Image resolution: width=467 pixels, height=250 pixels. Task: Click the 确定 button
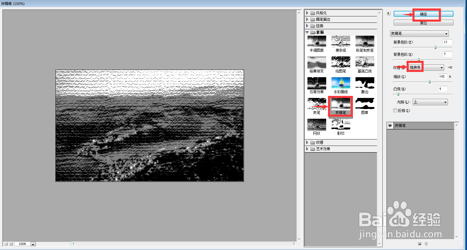coord(423,14)
